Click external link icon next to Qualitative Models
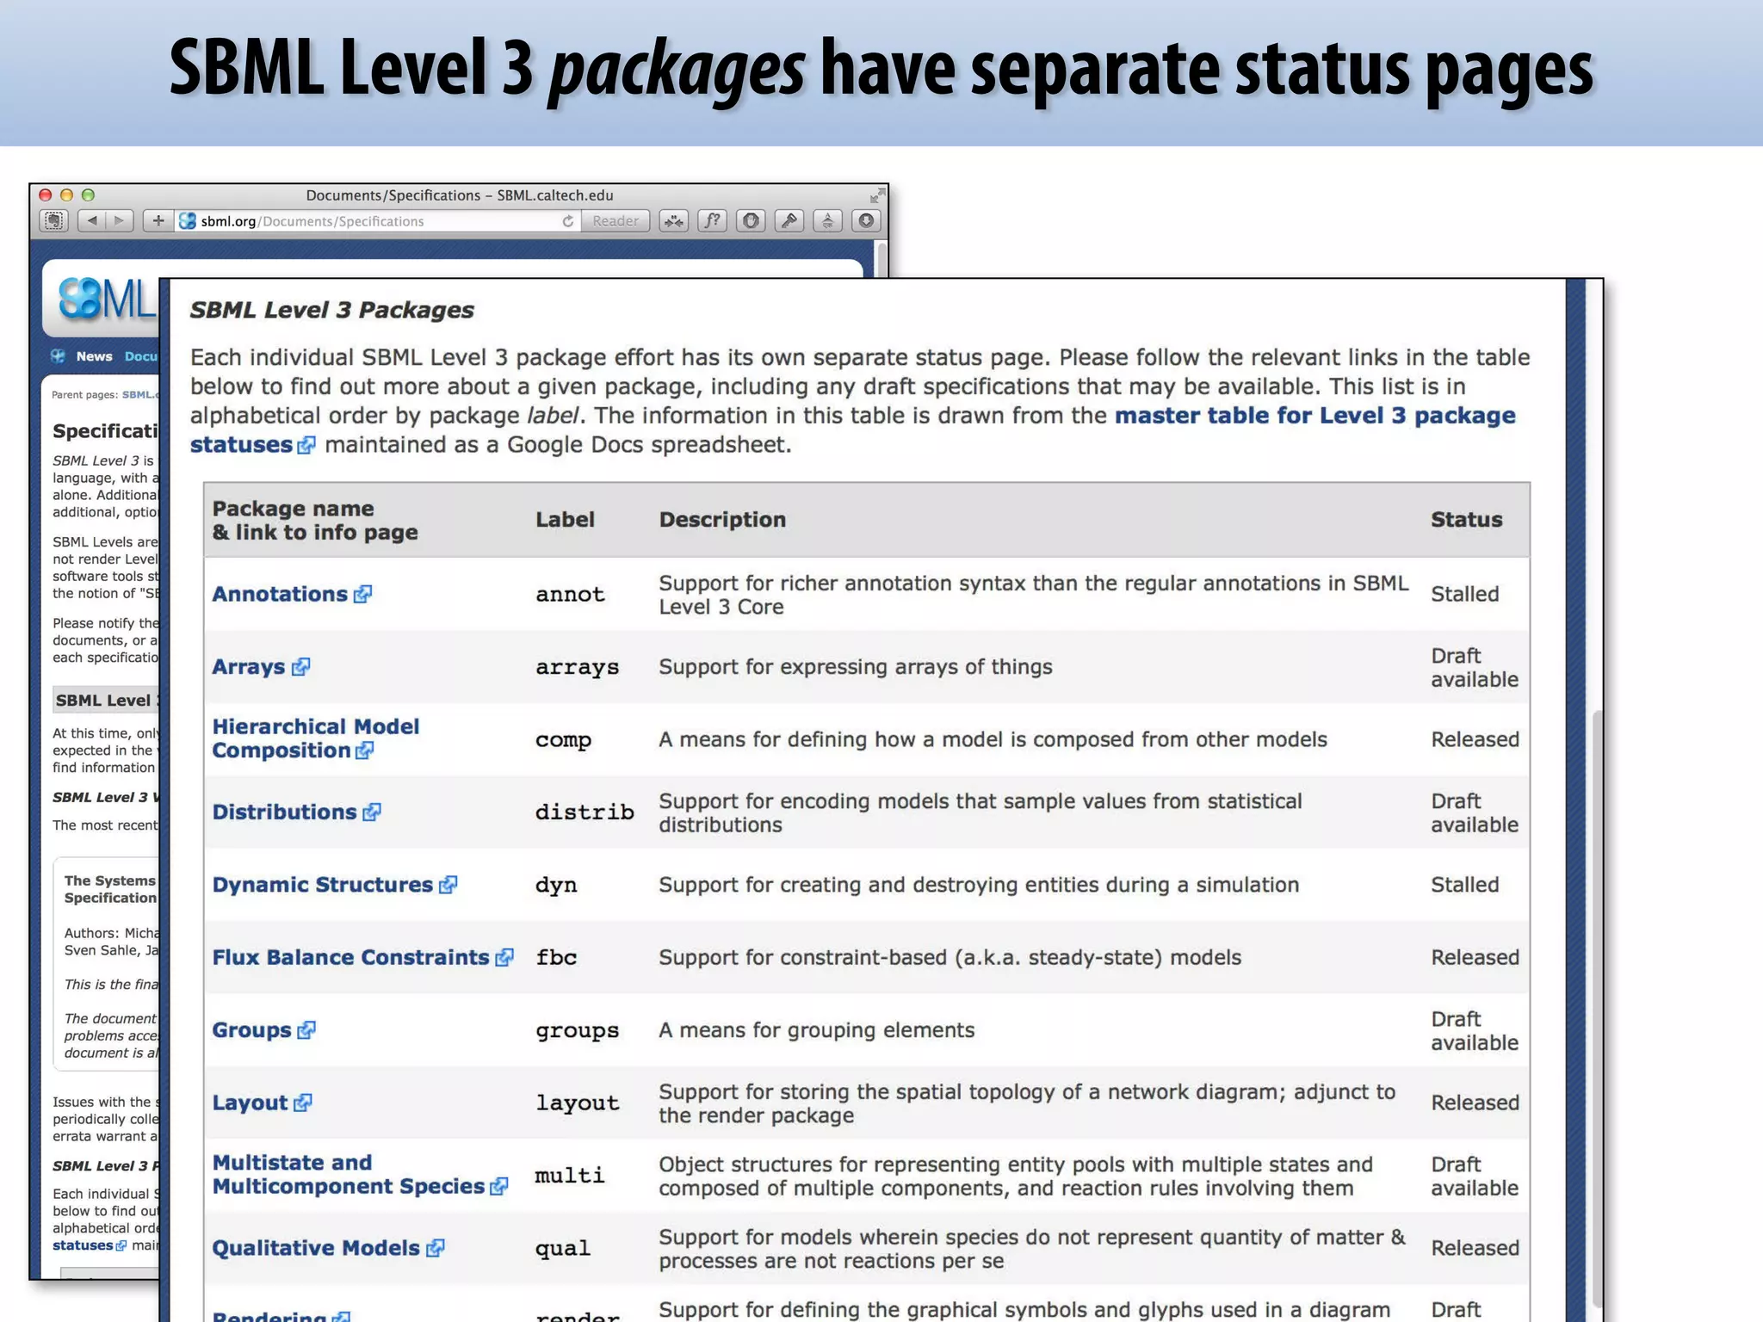Screen dimensions: 1763x1322 436,1248
